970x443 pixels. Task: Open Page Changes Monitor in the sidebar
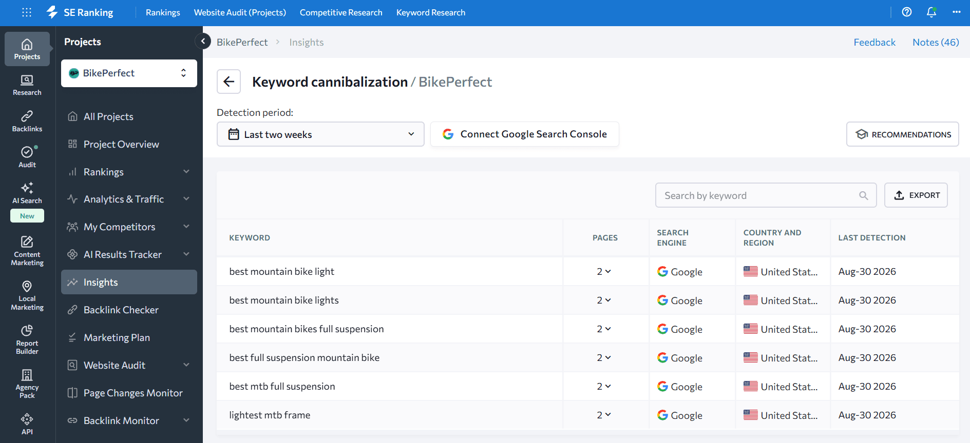(129, 393)
